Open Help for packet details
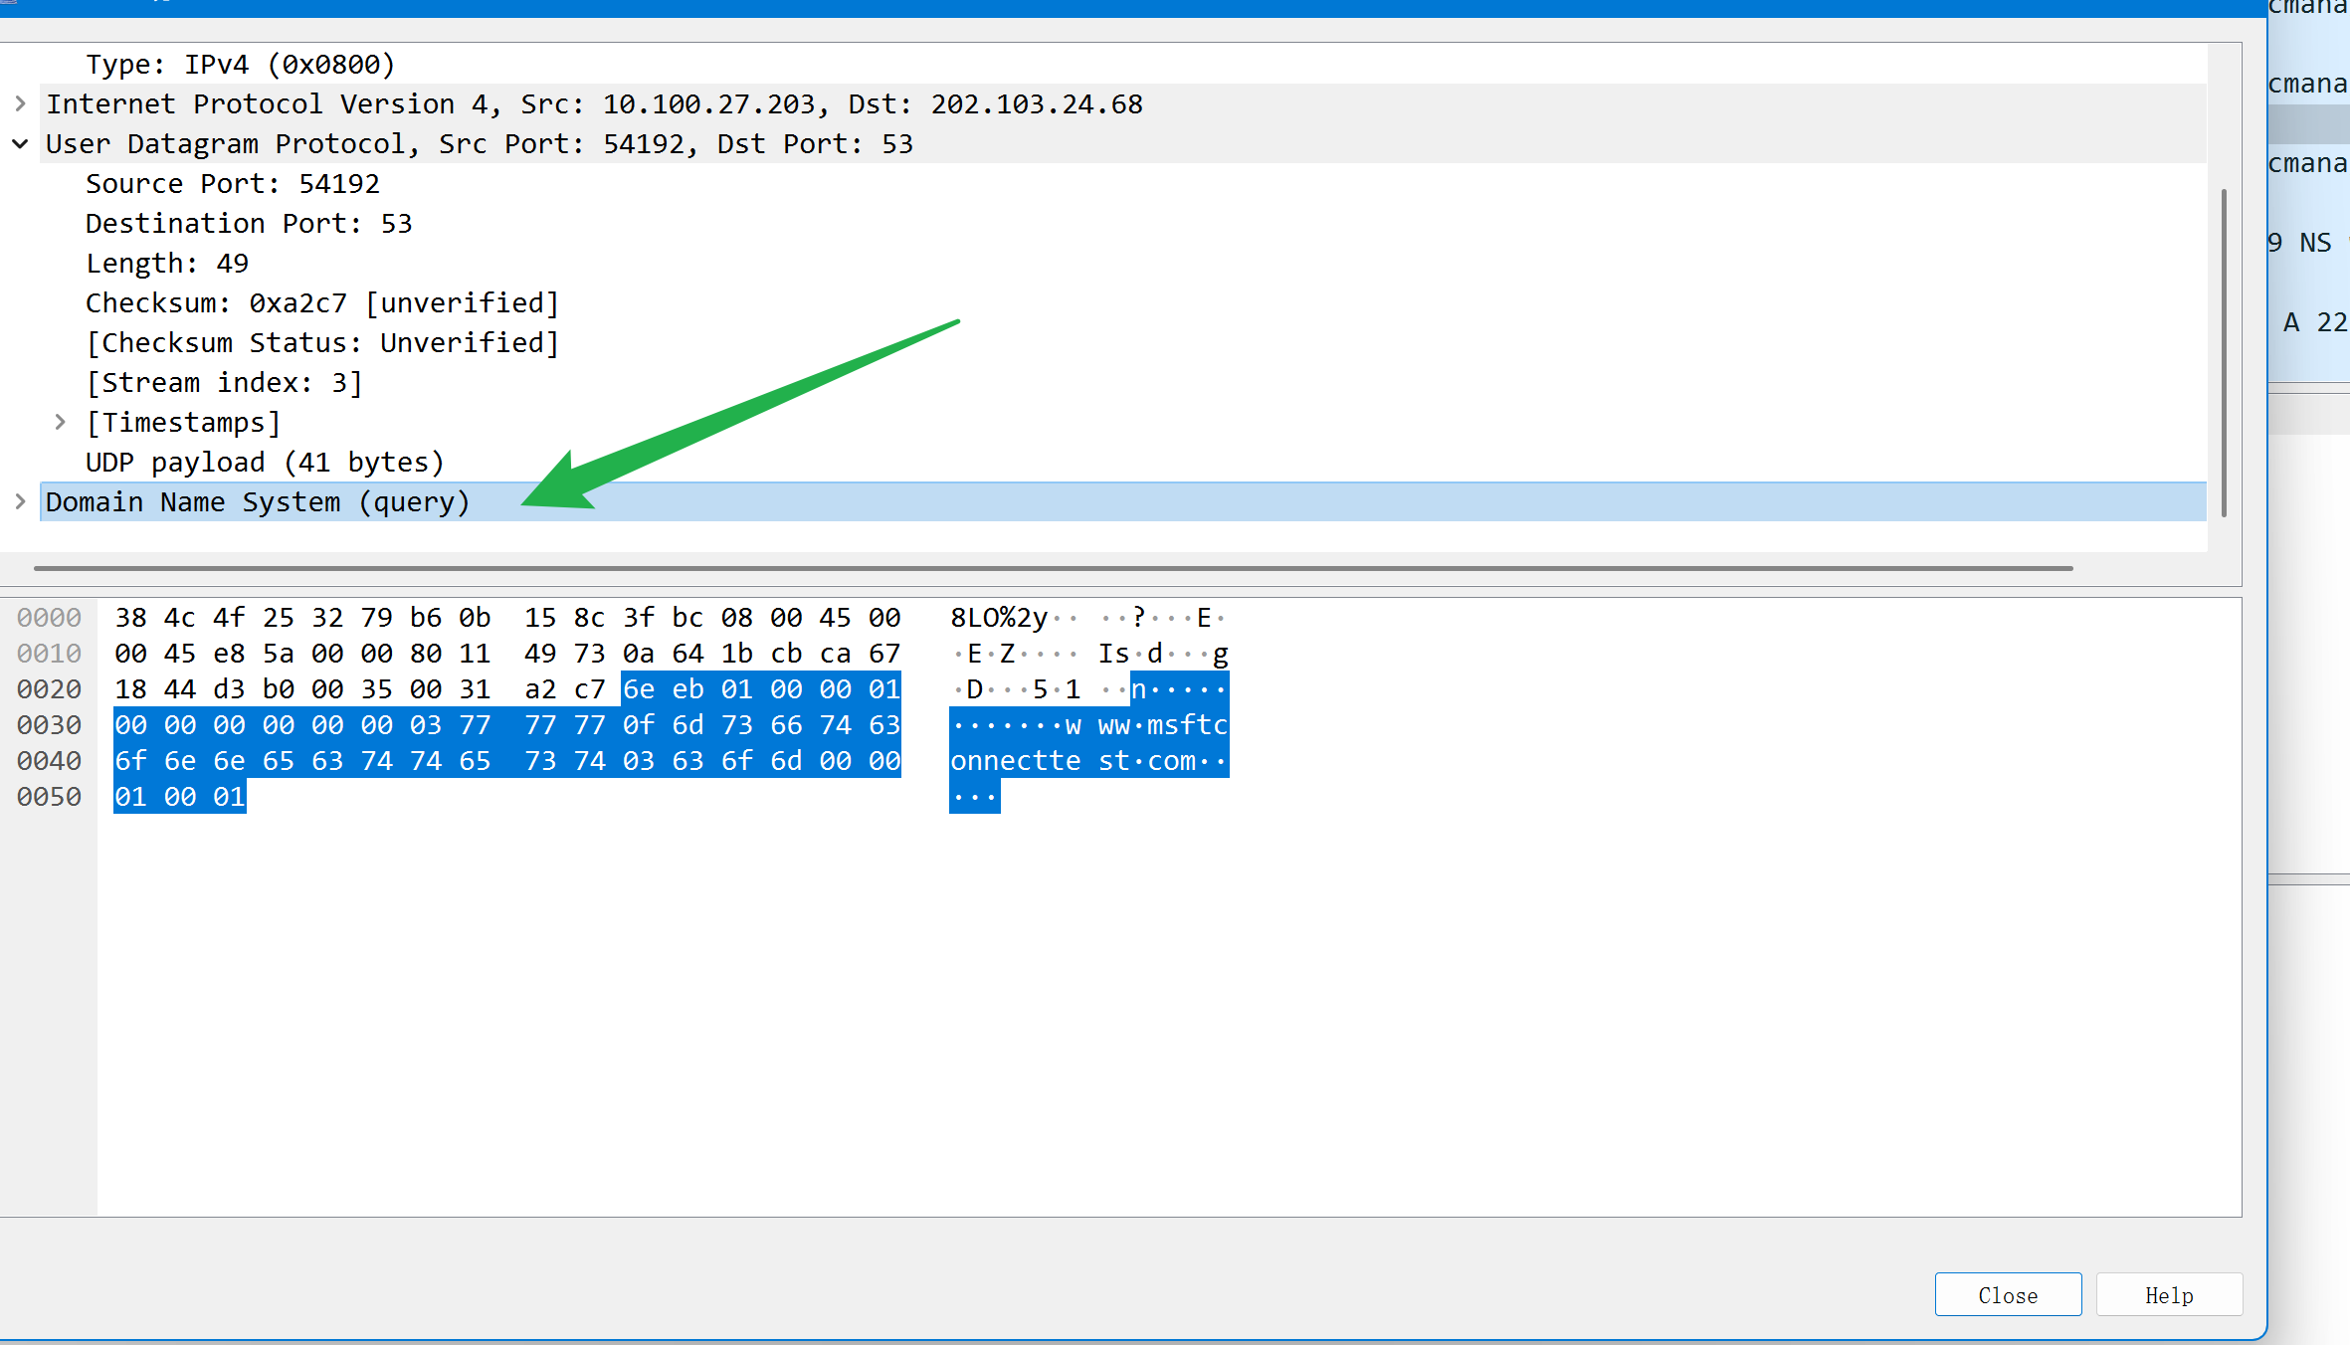Screen dimensions: 2350x1345 pyautogui.click(x=2169, y=1294)
